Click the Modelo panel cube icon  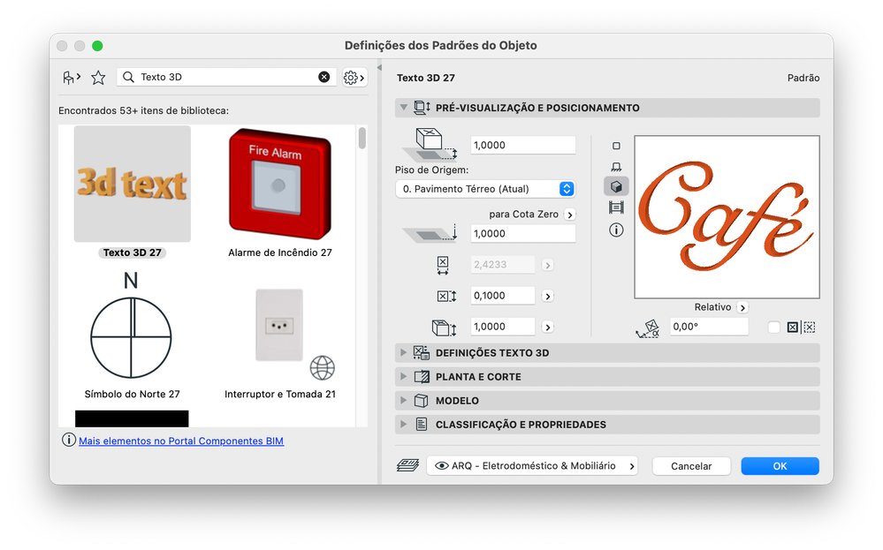[x=422, y=401]
